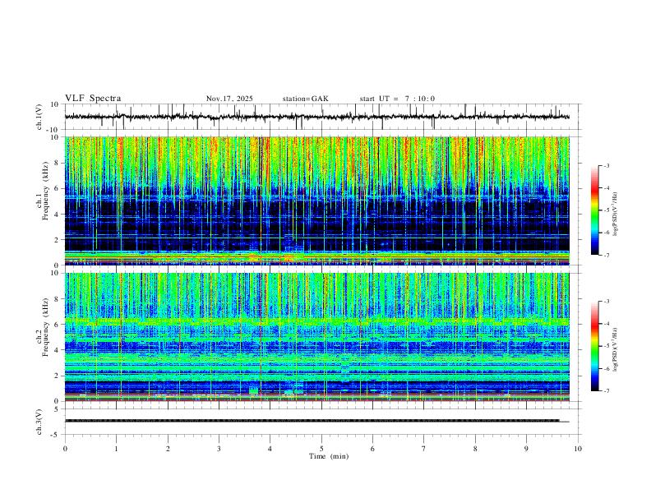Click the '8' kHz tick on ch.1 frequency axis
This screenshot has height=503, width=651.
[57, 163]
